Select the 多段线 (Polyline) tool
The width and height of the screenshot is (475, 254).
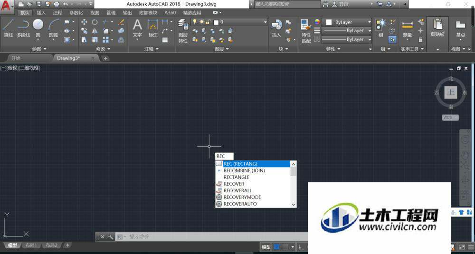(x=23, y=28)
